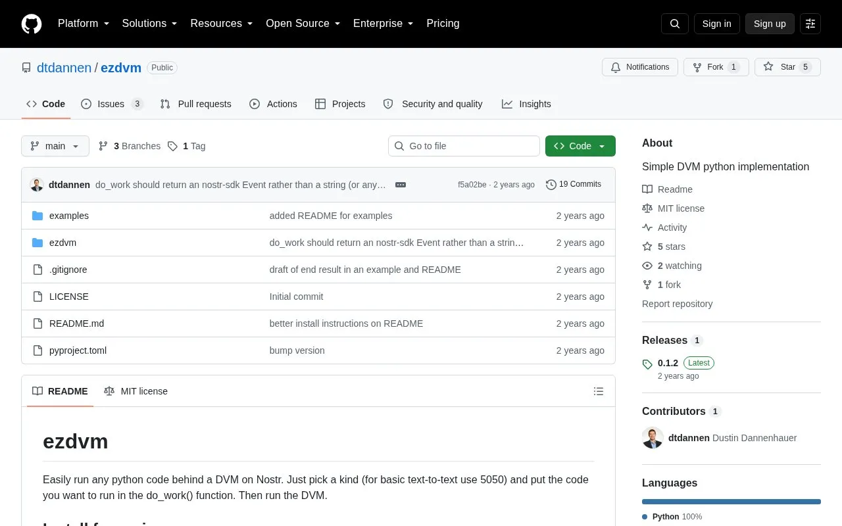Go to the Actions tab
The height and width of the screenshot is (526, 842).
pyautogui.click(x=273, y=104)
